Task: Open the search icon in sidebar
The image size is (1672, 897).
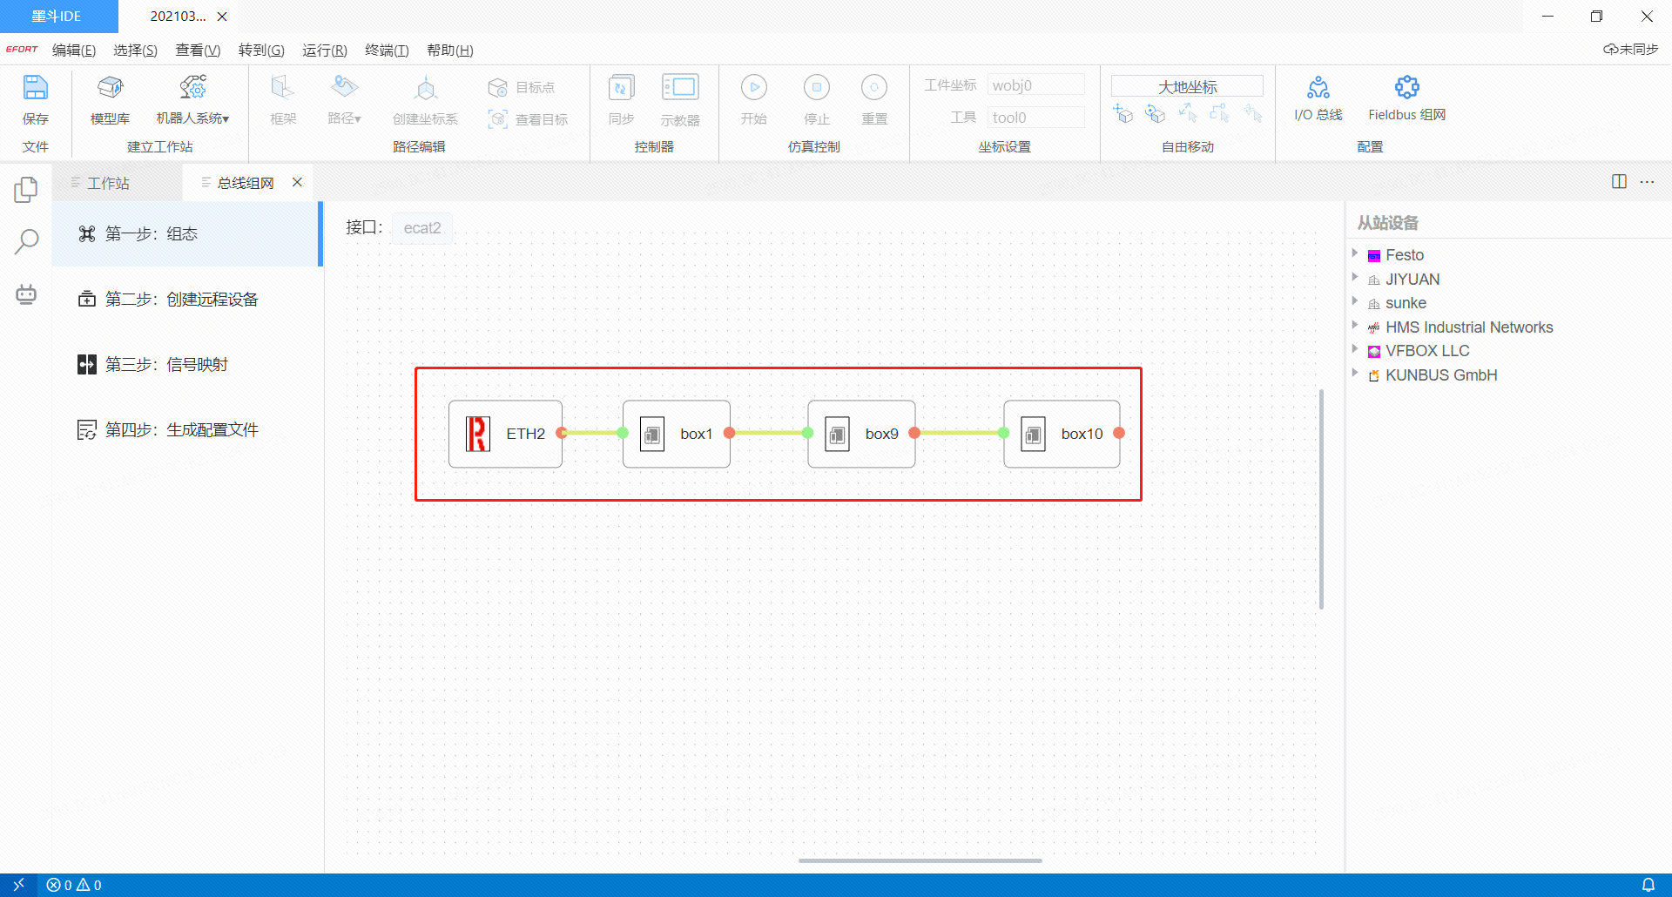Action: point(26,241)
